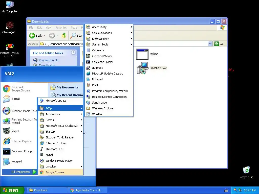Launch Google Chrome from All Programs
This screenshot has width=259, height=194.
[61, 172]
